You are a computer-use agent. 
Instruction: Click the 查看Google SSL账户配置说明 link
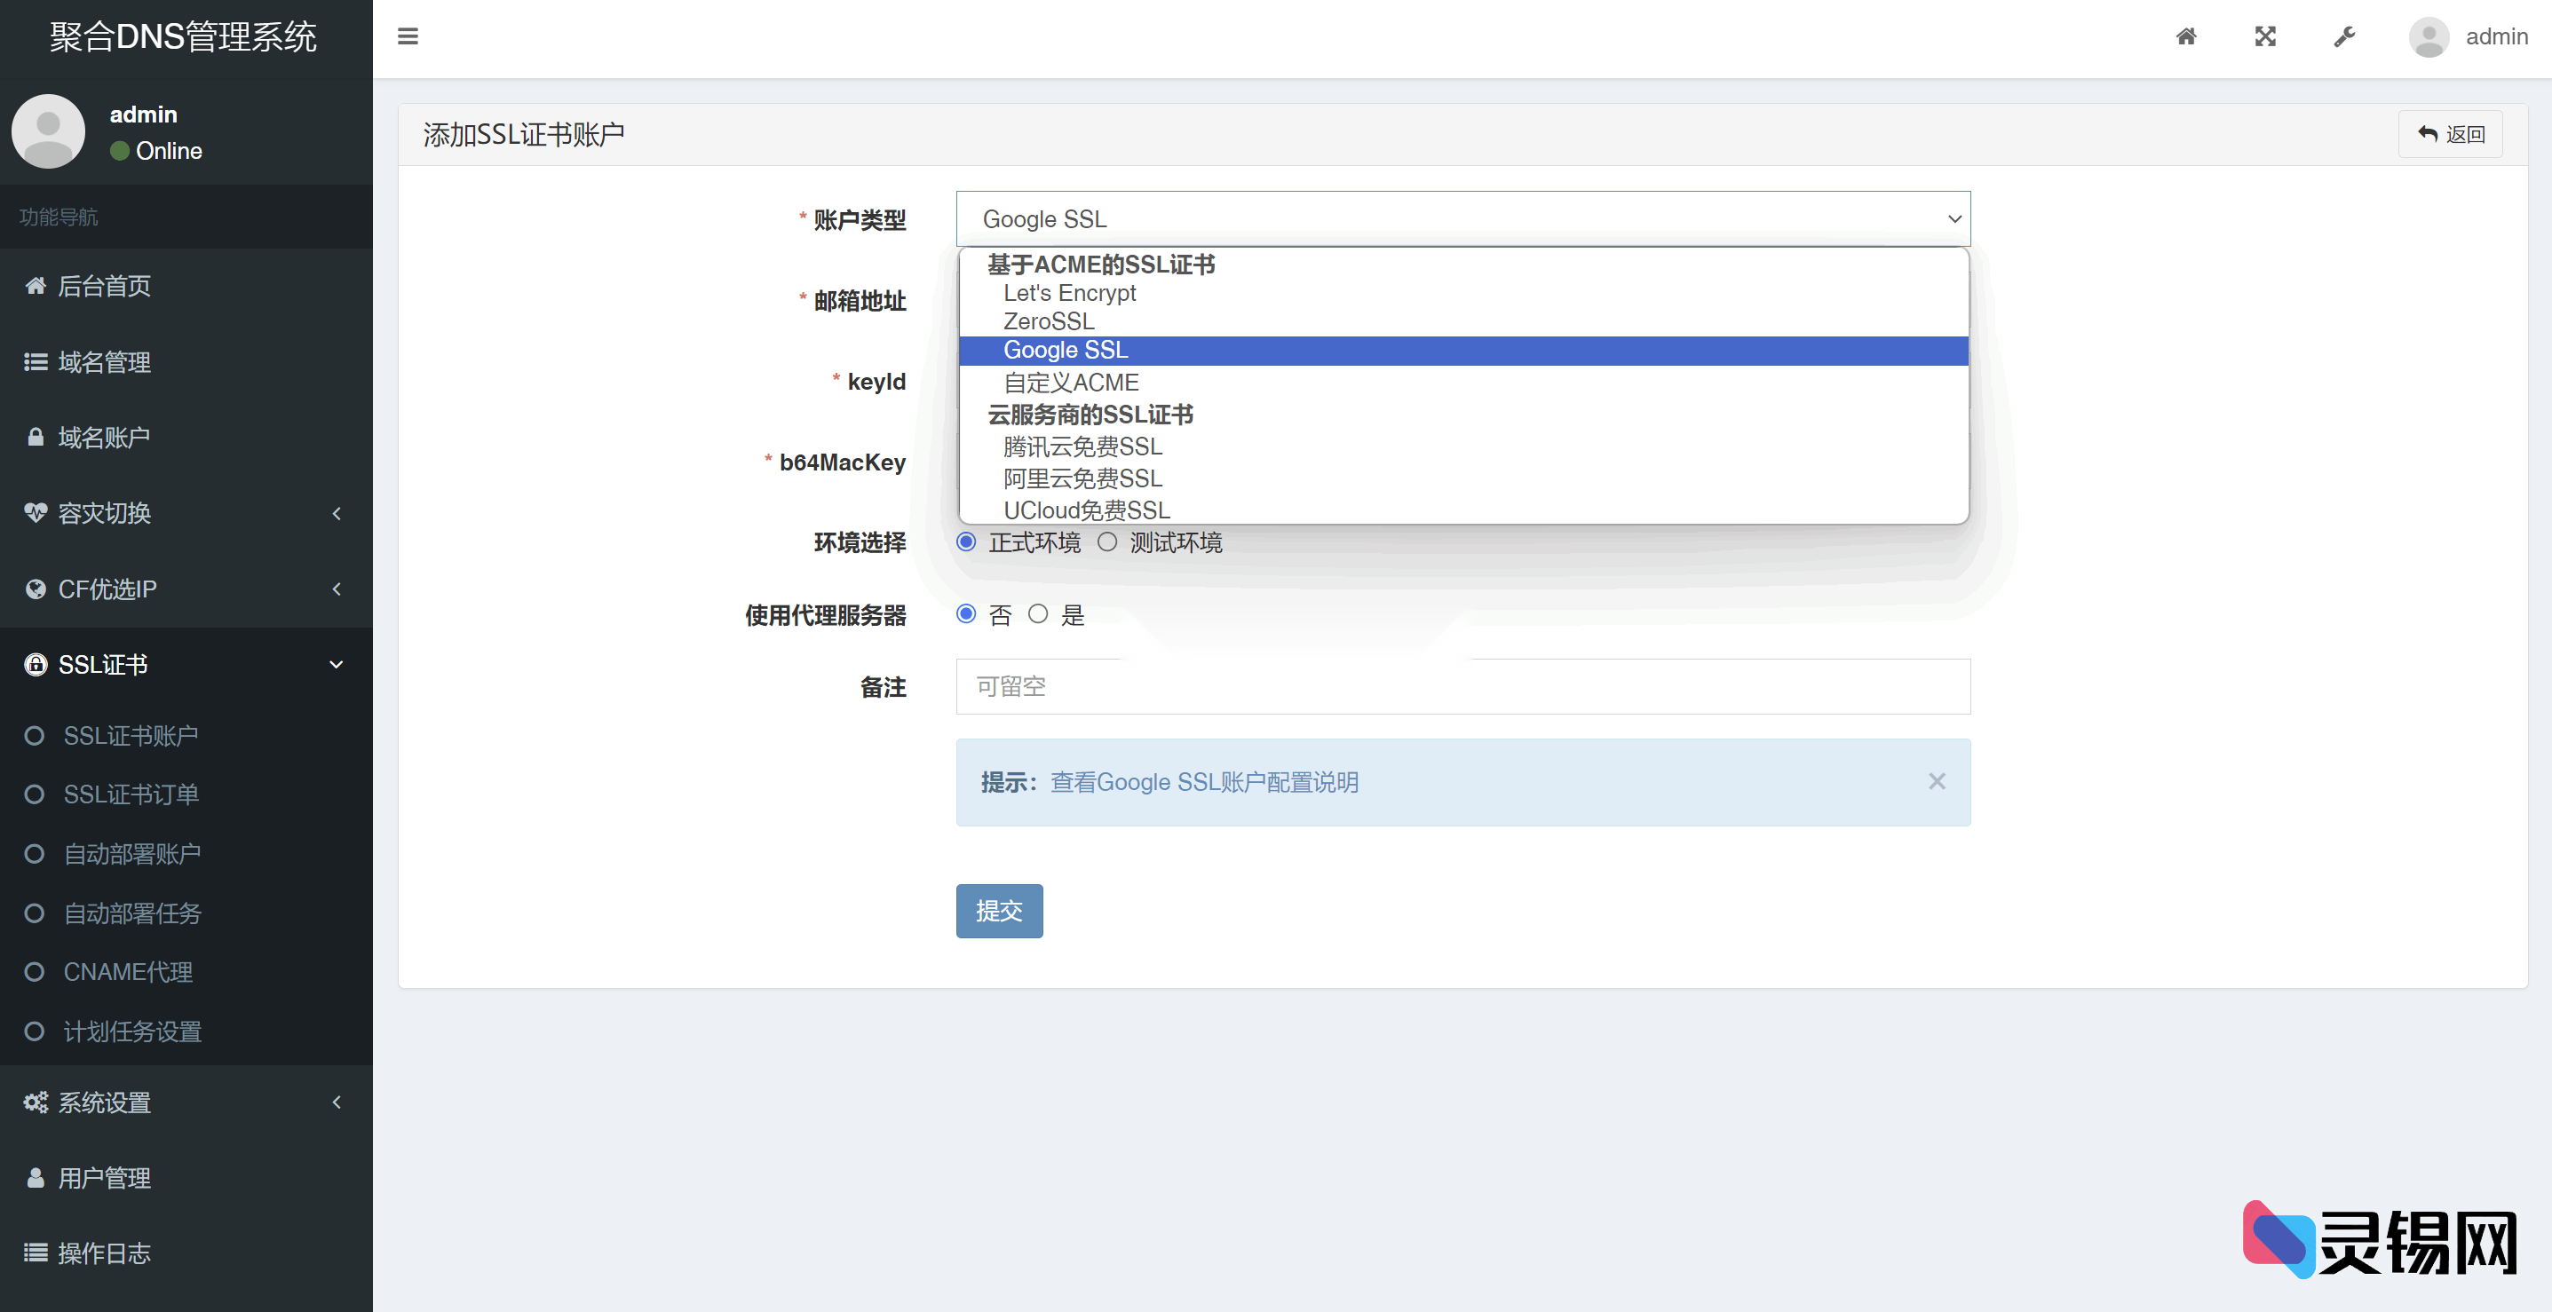click(1205, 781)
